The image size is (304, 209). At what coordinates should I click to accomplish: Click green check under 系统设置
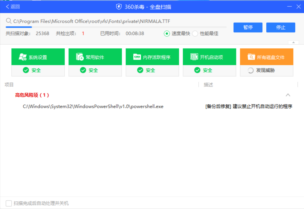click(x=26, y=70)
